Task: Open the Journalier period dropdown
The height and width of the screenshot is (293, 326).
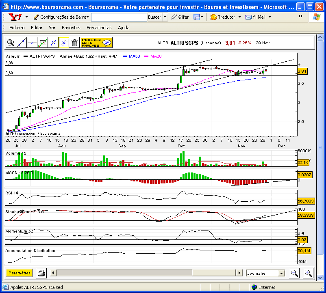Action: click(265, 273)
